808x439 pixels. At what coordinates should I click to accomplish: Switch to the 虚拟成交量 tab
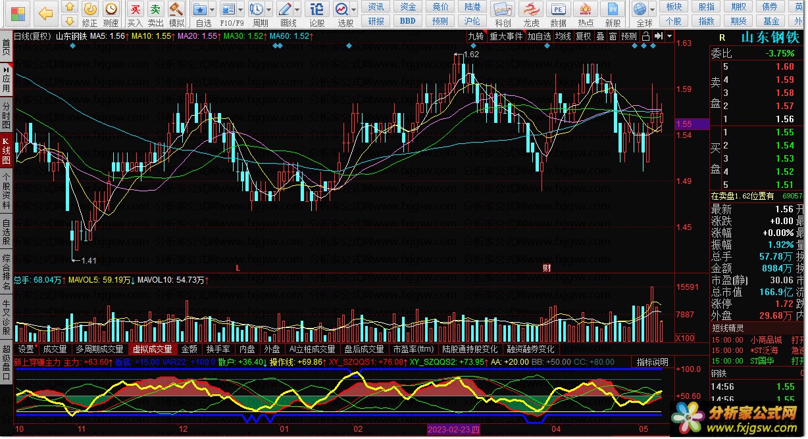(152, 349)
